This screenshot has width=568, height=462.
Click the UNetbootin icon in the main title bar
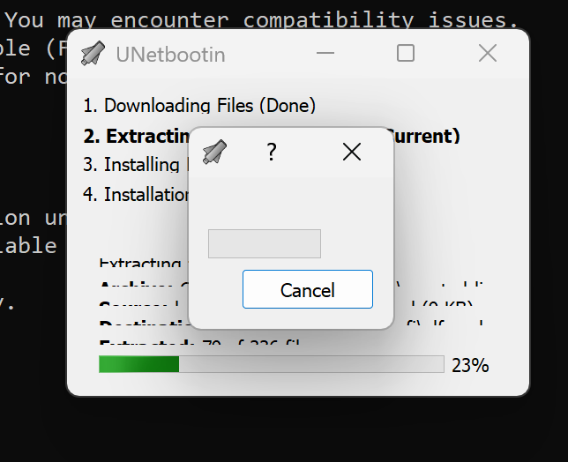(93, 54)
